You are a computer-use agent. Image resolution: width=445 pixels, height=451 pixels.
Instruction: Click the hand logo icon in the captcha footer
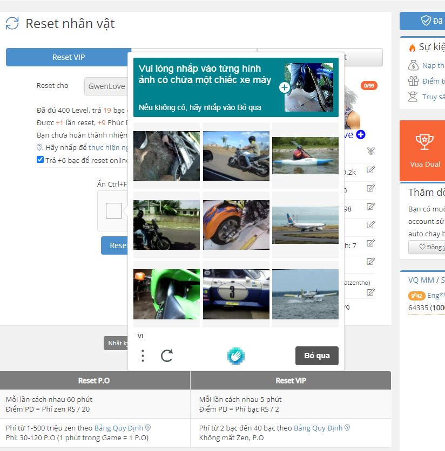(236, 356)
